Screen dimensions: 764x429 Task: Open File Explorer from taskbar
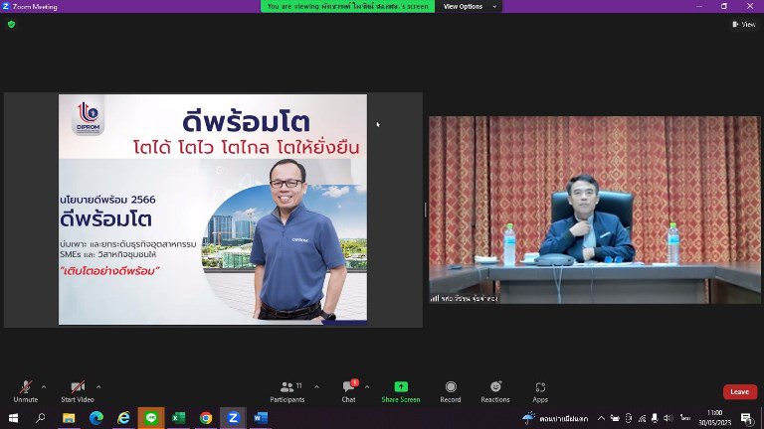click(69, 418)
